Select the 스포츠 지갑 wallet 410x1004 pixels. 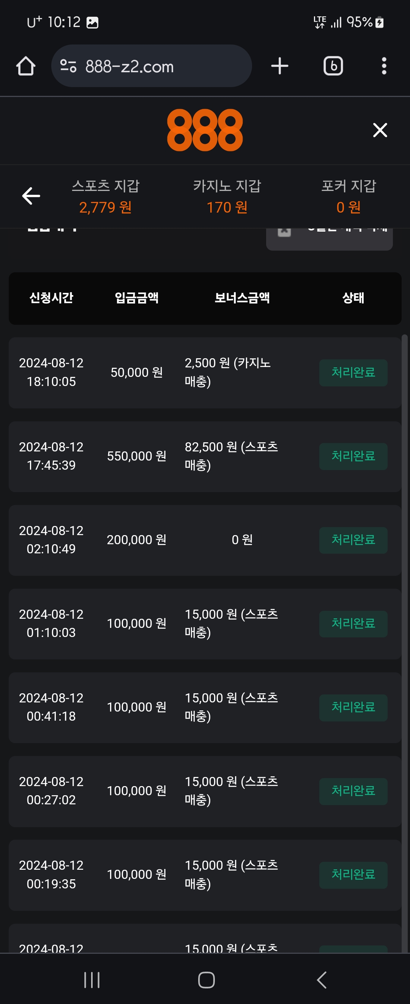pos(106,197)
